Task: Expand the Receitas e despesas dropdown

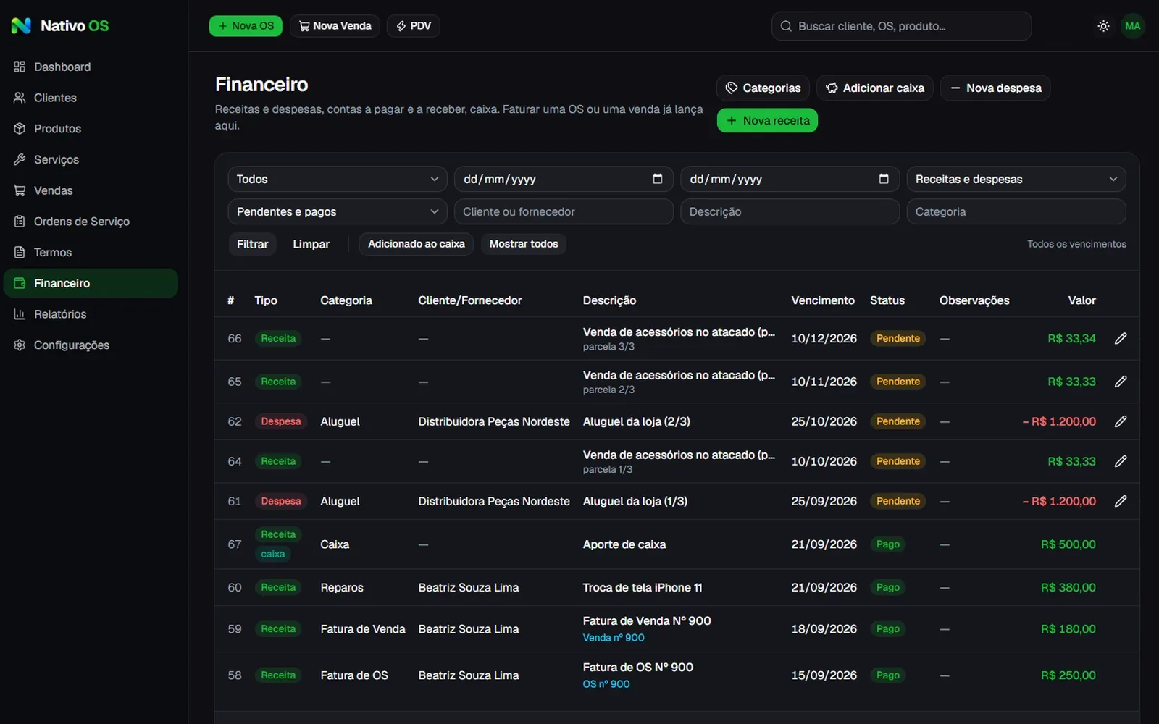Action: point(1016,179)
